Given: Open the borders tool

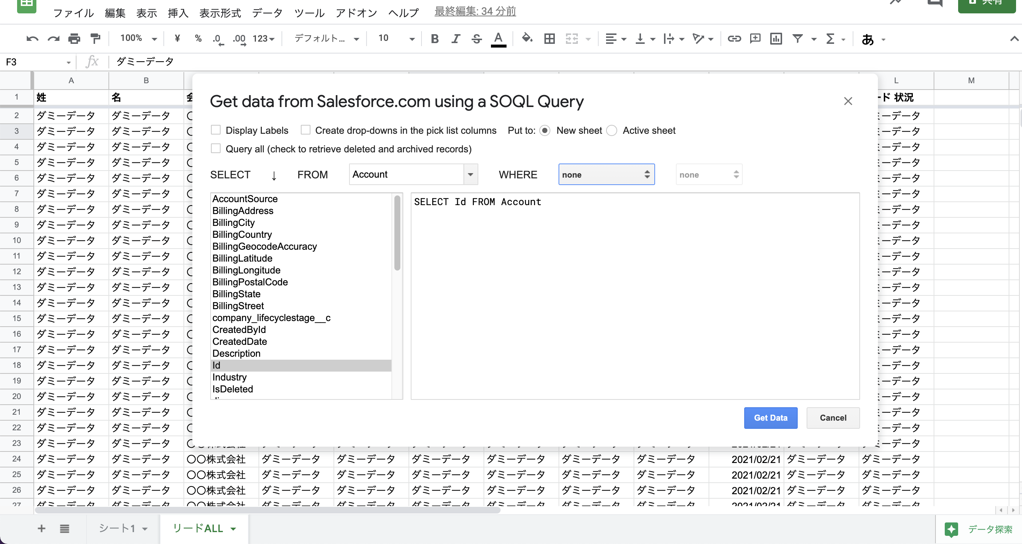Looking at the screenshot, I should pyautogui.click(x=549, y=39).
